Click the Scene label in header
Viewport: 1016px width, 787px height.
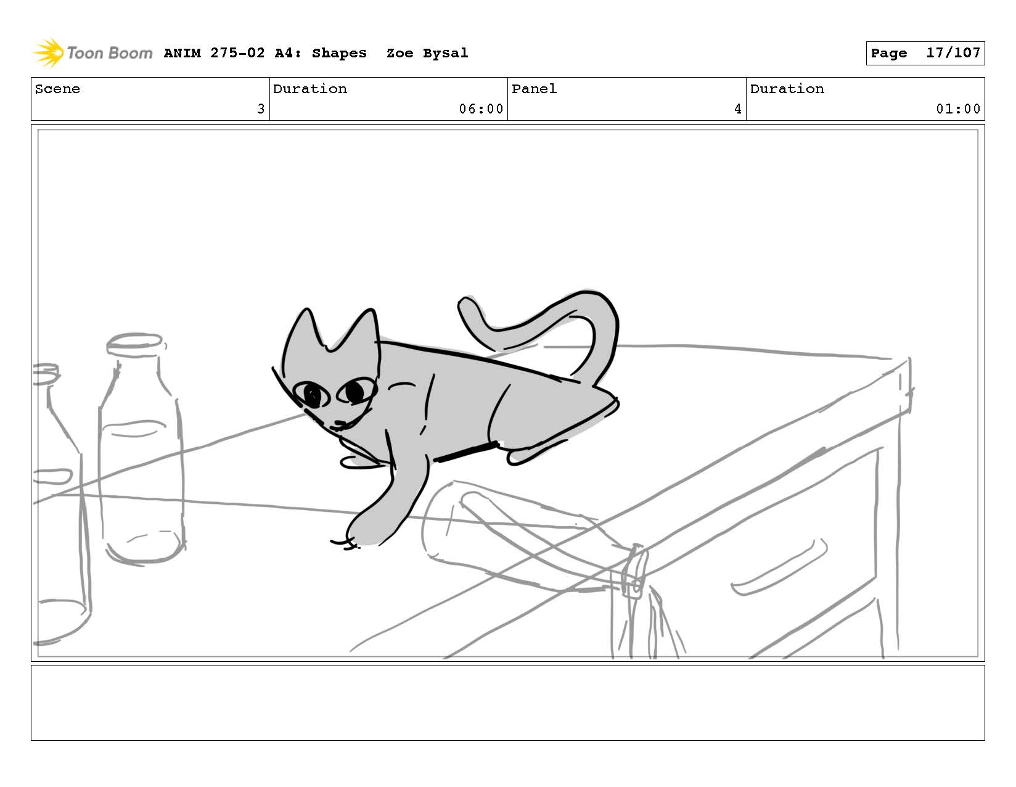click(x=57, y=89)
